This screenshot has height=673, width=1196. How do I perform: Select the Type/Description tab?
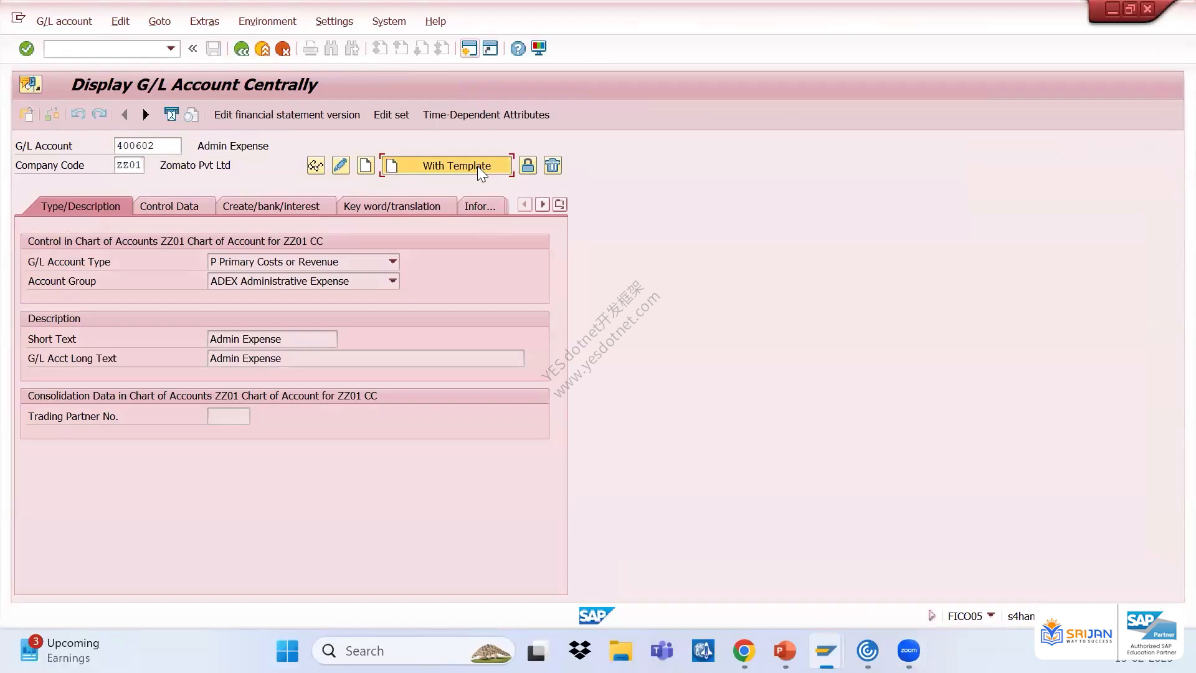[80, 206]
